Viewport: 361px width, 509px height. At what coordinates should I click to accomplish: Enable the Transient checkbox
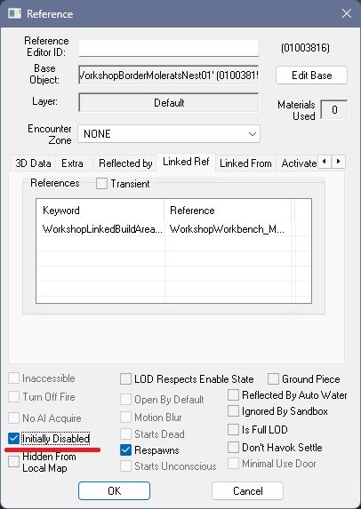pos(101,184)
